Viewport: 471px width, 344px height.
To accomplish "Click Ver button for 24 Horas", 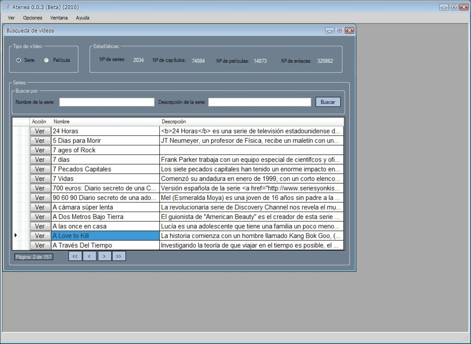I will click(x=40, y=131).
